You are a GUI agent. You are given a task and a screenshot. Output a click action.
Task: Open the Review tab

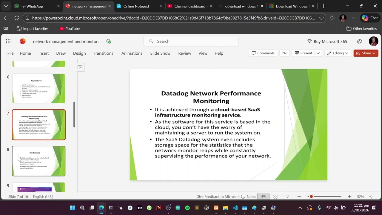point(185,53)
